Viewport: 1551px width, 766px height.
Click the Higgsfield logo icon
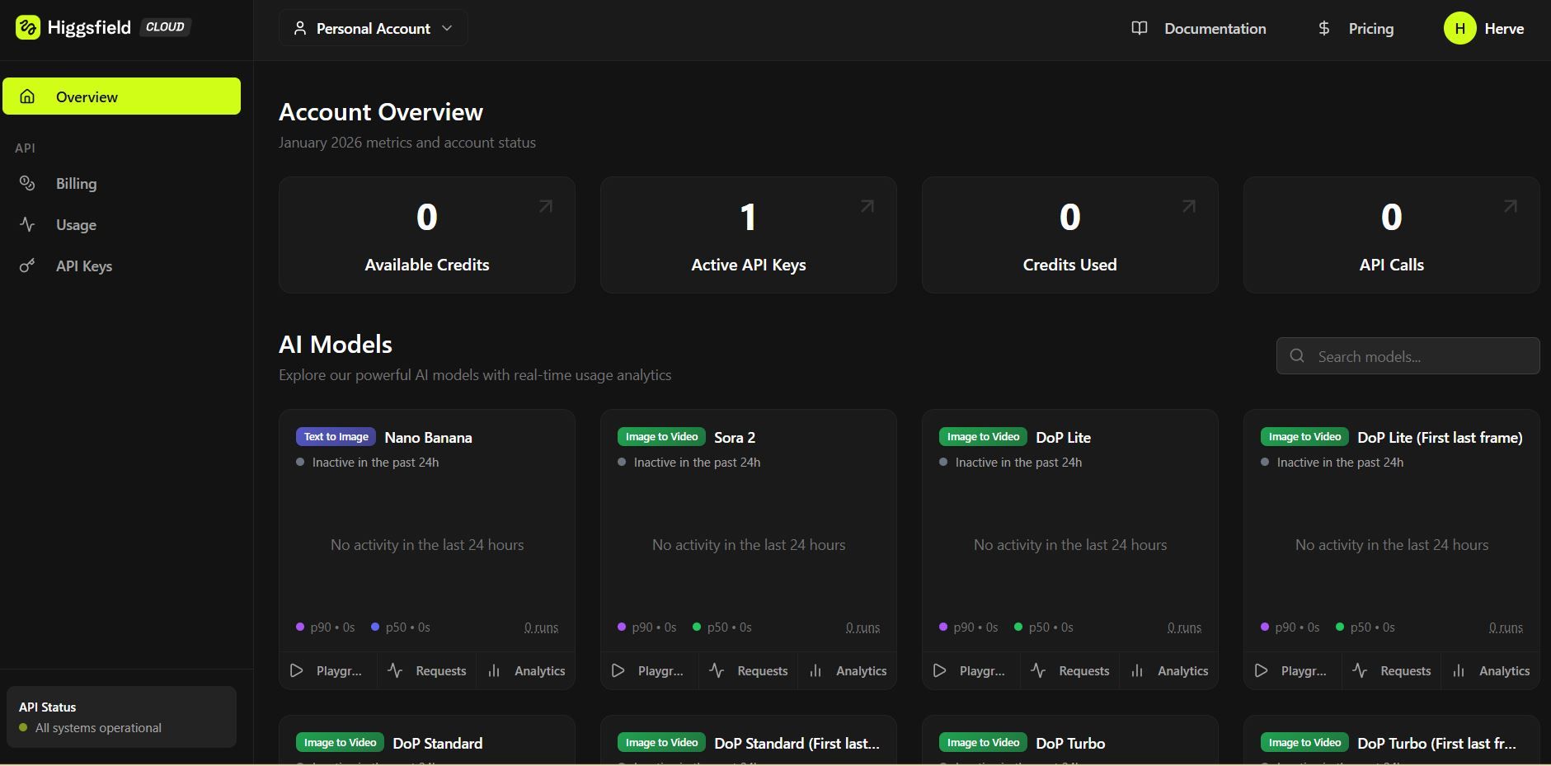click(27, 27)
